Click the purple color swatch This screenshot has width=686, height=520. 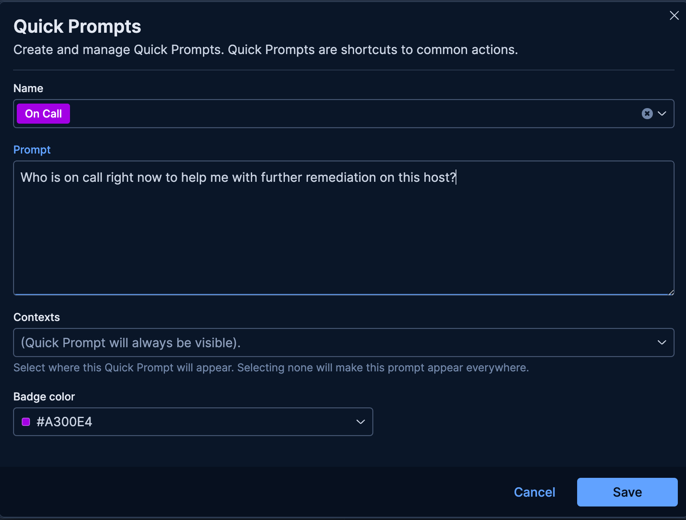(26, 421)
